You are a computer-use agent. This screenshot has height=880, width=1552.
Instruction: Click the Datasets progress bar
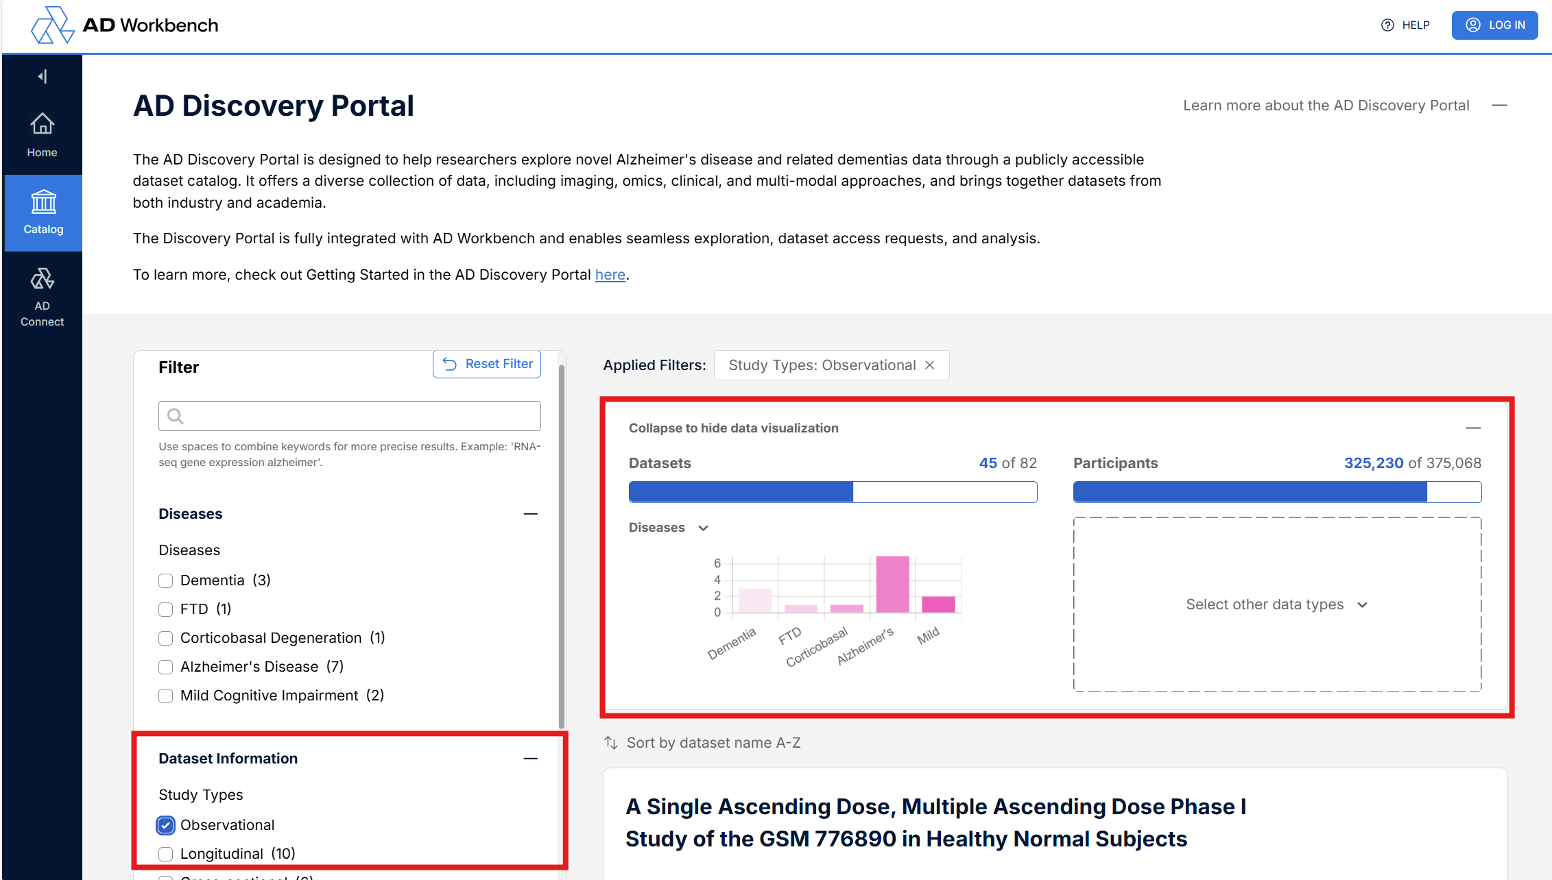tap(833, 492)
